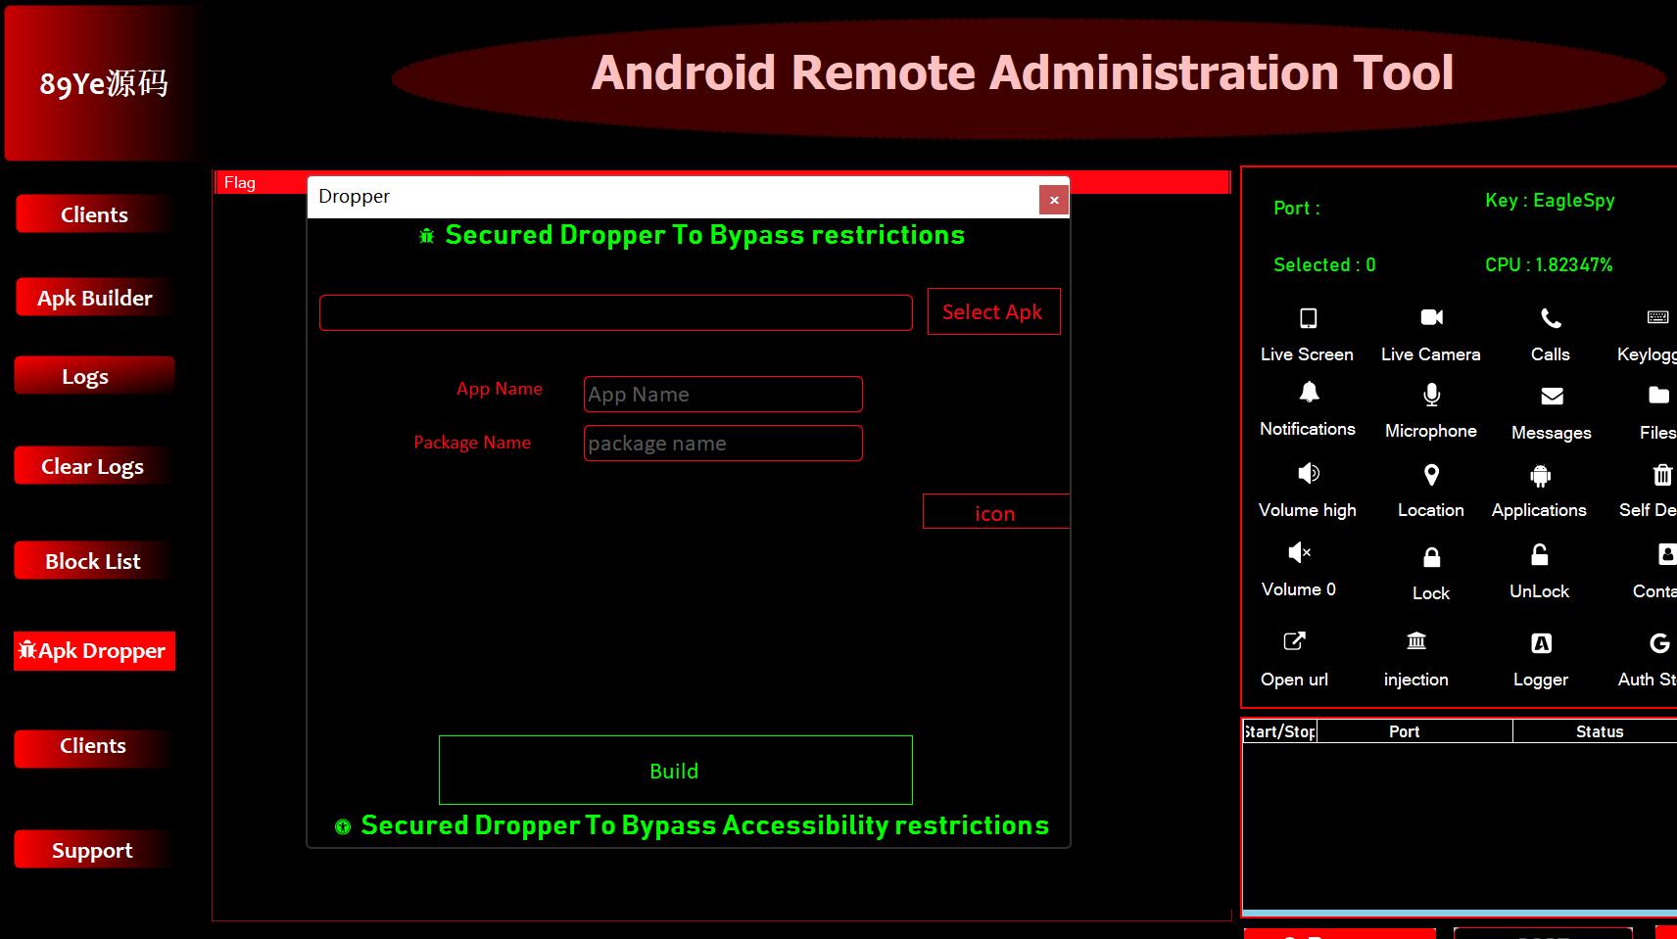The height and width of the screenshot is (939, 1677).
Task: Click the 'Key : EagleSpy' text
Action: tap(1550, 201)
